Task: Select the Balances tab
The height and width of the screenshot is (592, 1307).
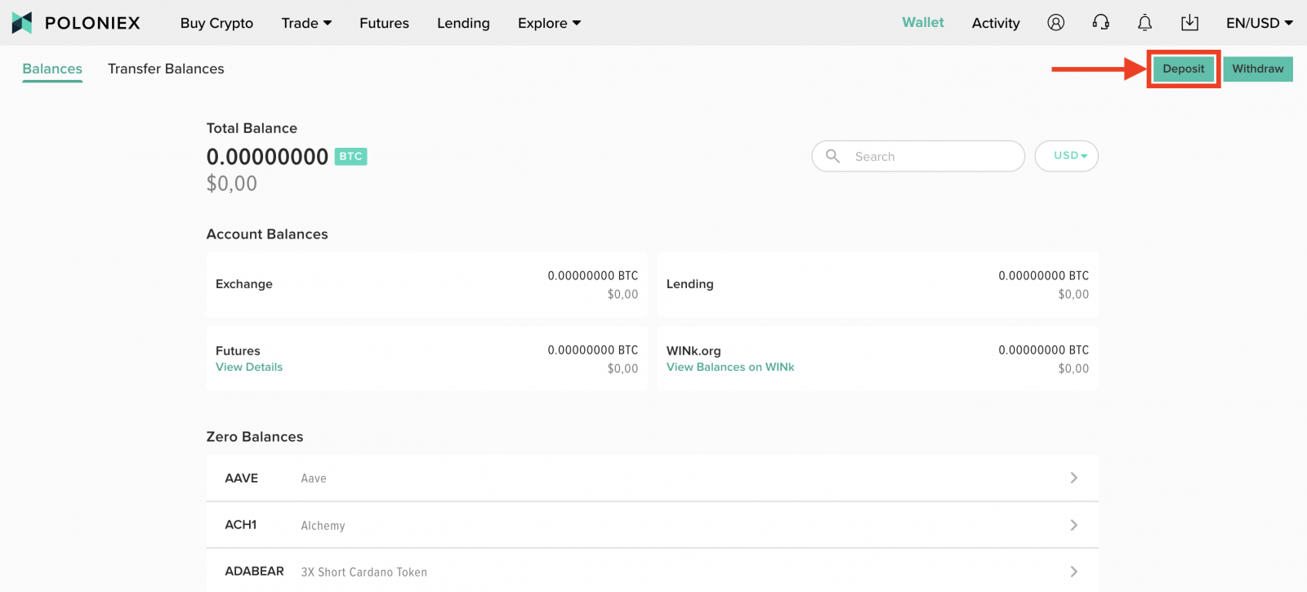Action: [x=52, y=69]
